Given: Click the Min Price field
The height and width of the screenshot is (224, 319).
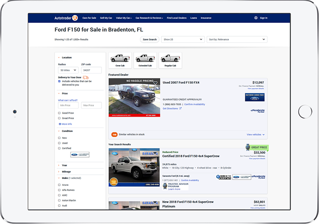Looking at the screenshot, I should click(68, 105).
